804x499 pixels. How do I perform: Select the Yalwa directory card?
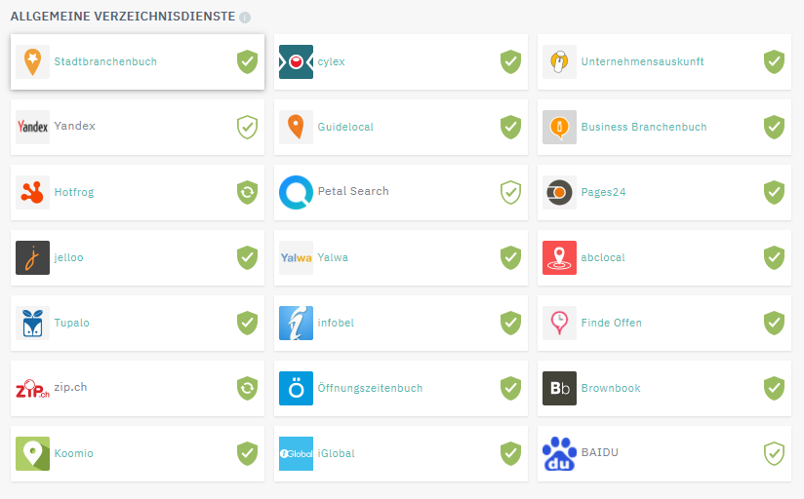click(401, 257)
